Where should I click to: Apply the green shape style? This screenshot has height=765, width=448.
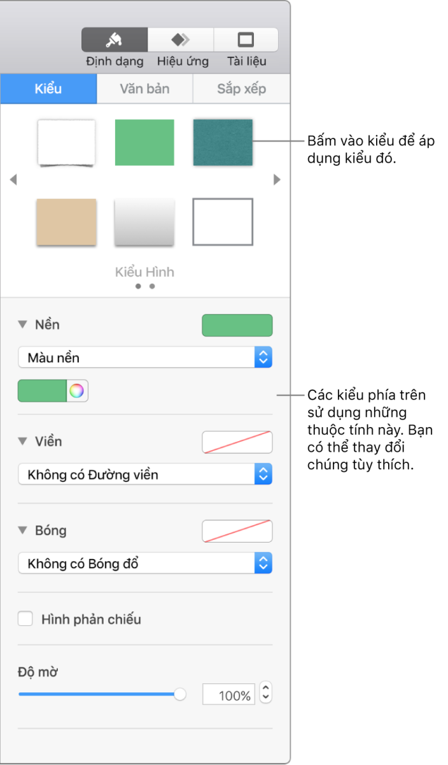144,142
